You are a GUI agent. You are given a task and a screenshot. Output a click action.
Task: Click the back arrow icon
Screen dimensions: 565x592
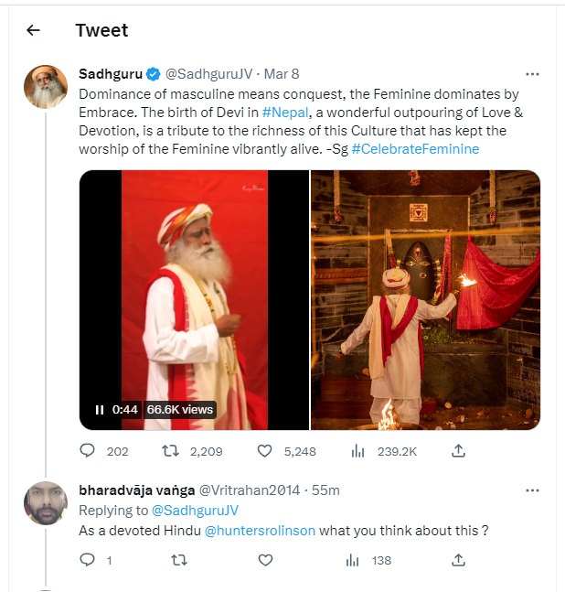[x=34, y=30]
